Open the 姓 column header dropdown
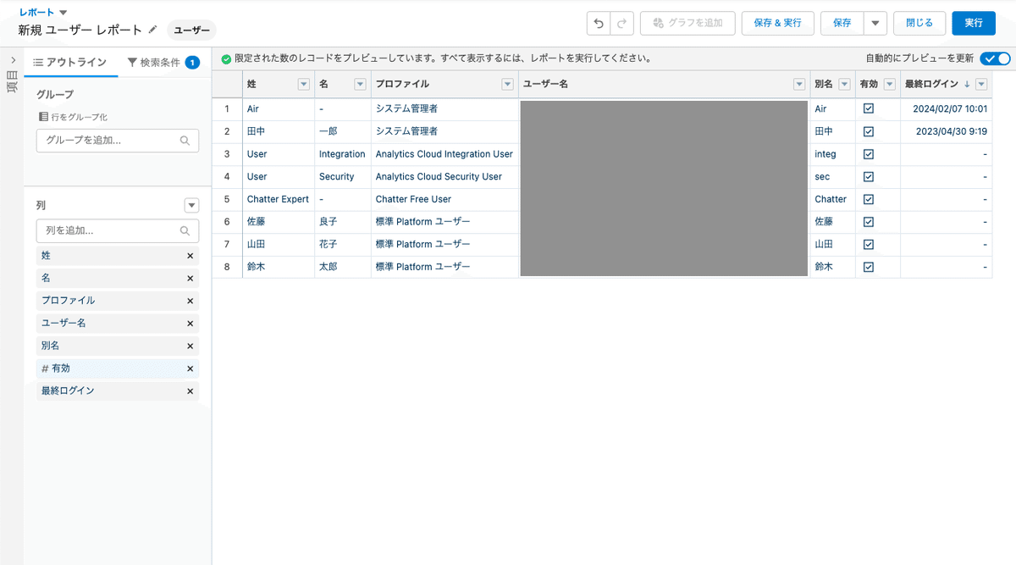Image resolution: width=1016 pixels, height=565 pixels. pos(304,85)
